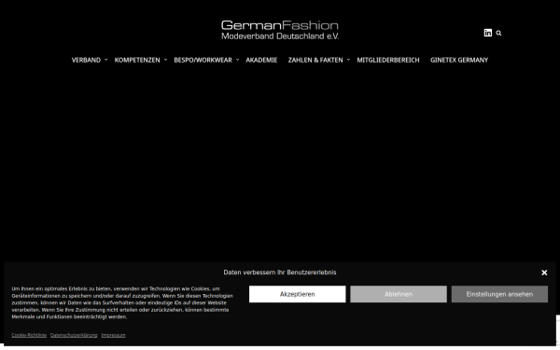Open the KOMPETENZEN menu
This screenshot has width=560, height=350.
point(137,60)
